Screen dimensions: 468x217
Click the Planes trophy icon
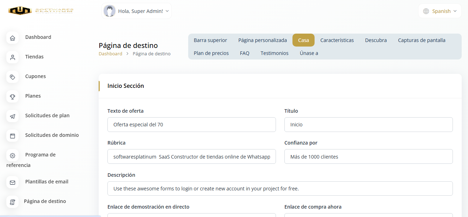click(x=13, y=97)
